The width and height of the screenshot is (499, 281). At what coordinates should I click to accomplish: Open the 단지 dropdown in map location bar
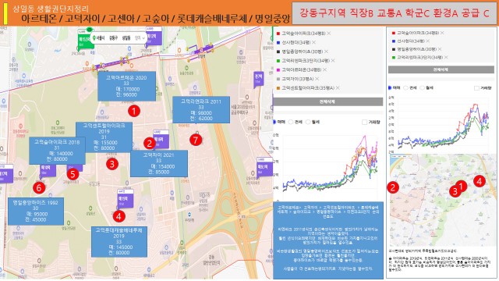coord(140,38)
